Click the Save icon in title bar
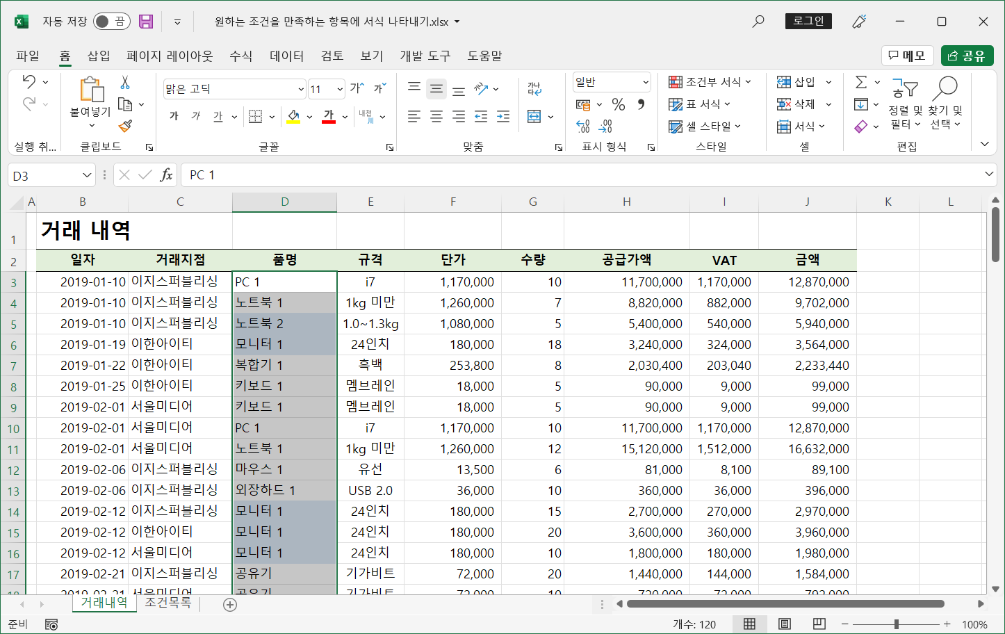1005x634 pixels. pos(146,22)
